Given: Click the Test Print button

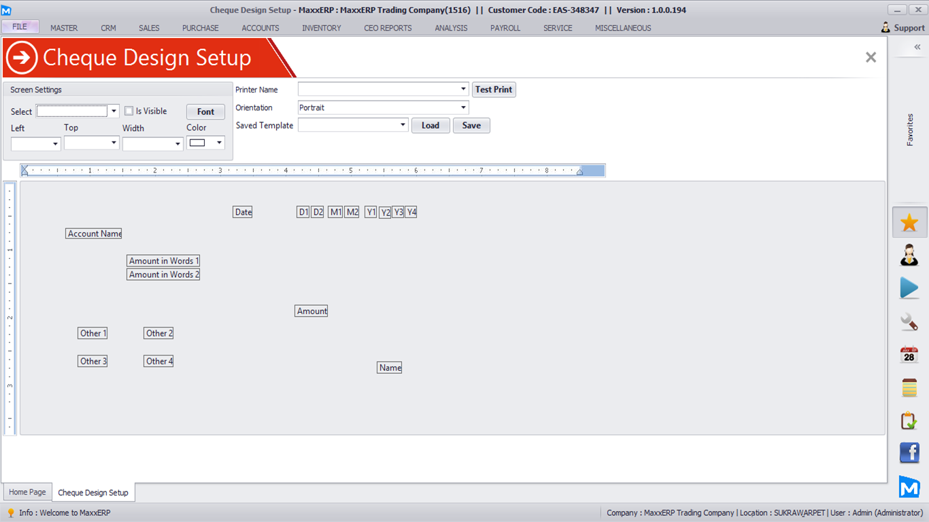Looking at the screenshot, I should point(494,90).
